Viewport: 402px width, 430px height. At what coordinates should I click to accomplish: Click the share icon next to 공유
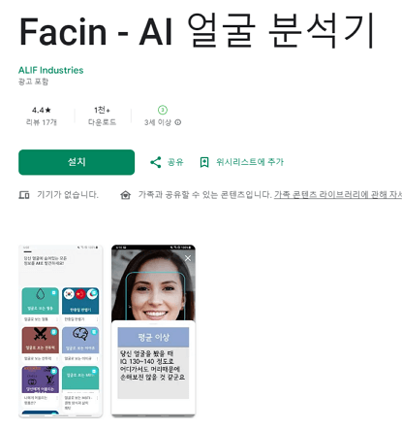156,162
